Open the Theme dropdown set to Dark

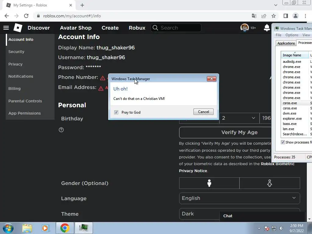(x=239, y=214)
